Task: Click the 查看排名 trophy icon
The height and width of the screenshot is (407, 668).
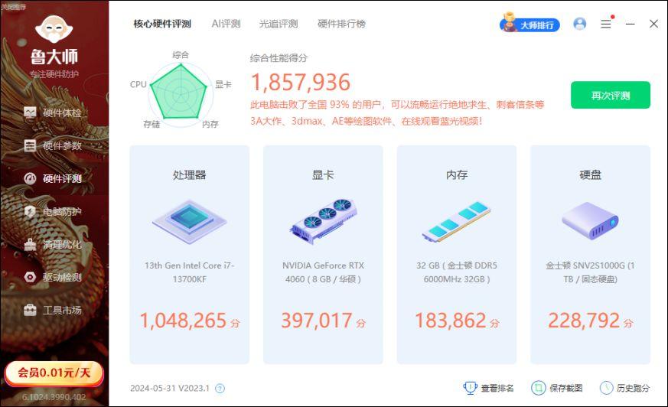Action: 470,388
